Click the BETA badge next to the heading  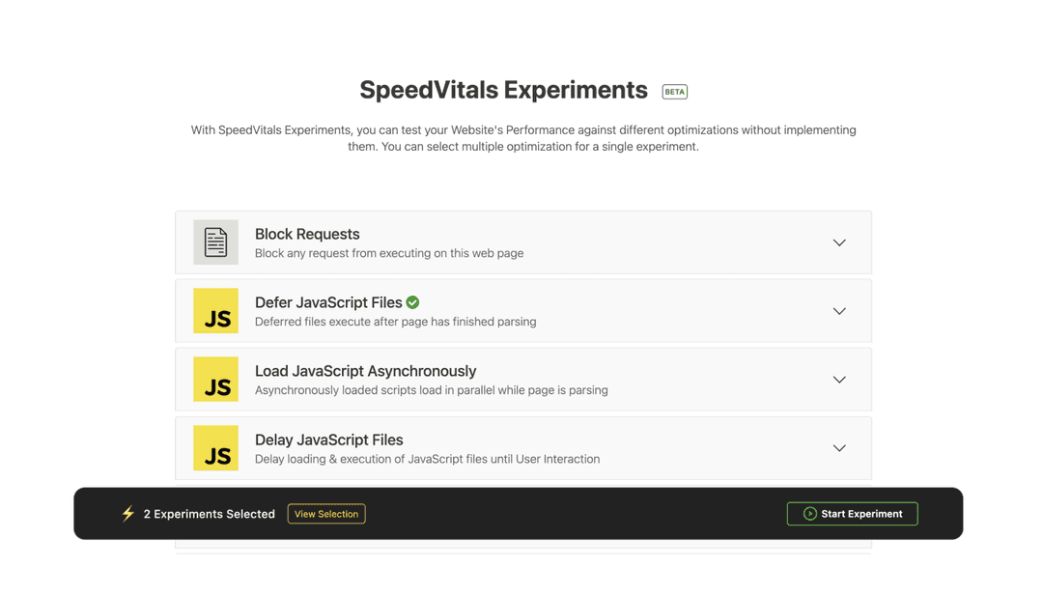(x=674, y=91)
